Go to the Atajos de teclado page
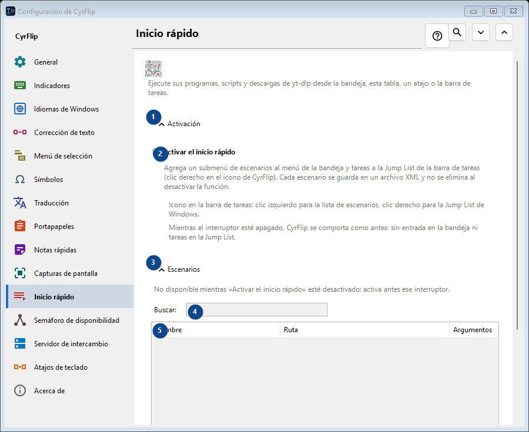 (x=70, y=367)
